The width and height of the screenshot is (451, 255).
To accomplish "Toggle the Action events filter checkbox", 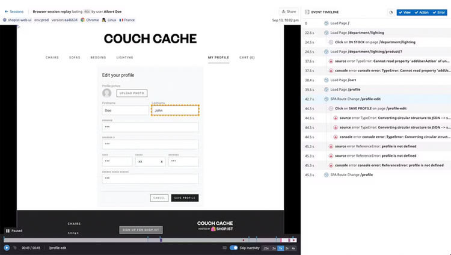I will pos(422,13).
